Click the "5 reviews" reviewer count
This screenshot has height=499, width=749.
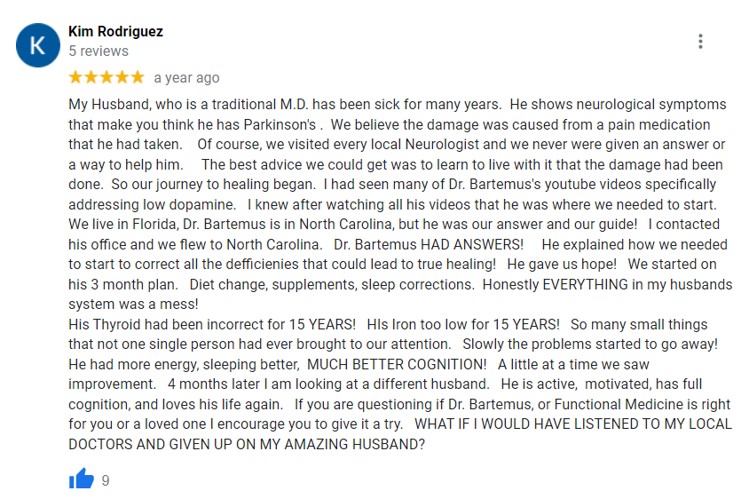point(98,51)
